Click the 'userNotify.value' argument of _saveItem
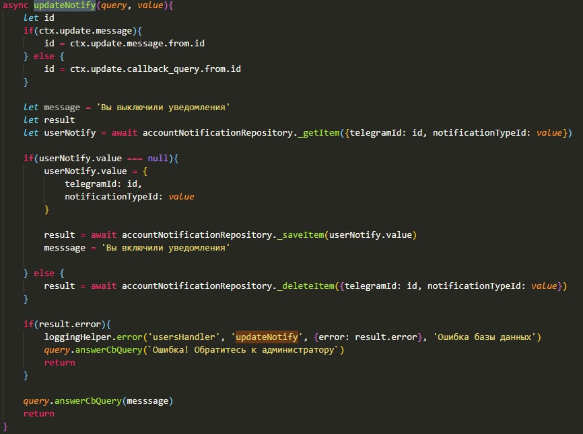Image resolution: width=583 pixels, height=434 pixels. pos(370,235)
